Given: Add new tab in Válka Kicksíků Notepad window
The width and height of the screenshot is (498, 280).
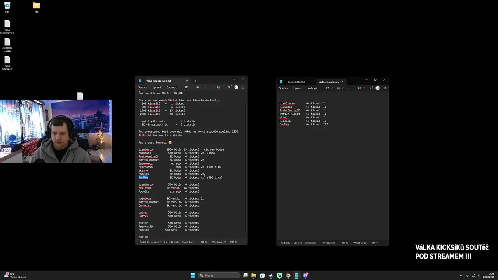Looking at the screenshot, I should [195, 81].
